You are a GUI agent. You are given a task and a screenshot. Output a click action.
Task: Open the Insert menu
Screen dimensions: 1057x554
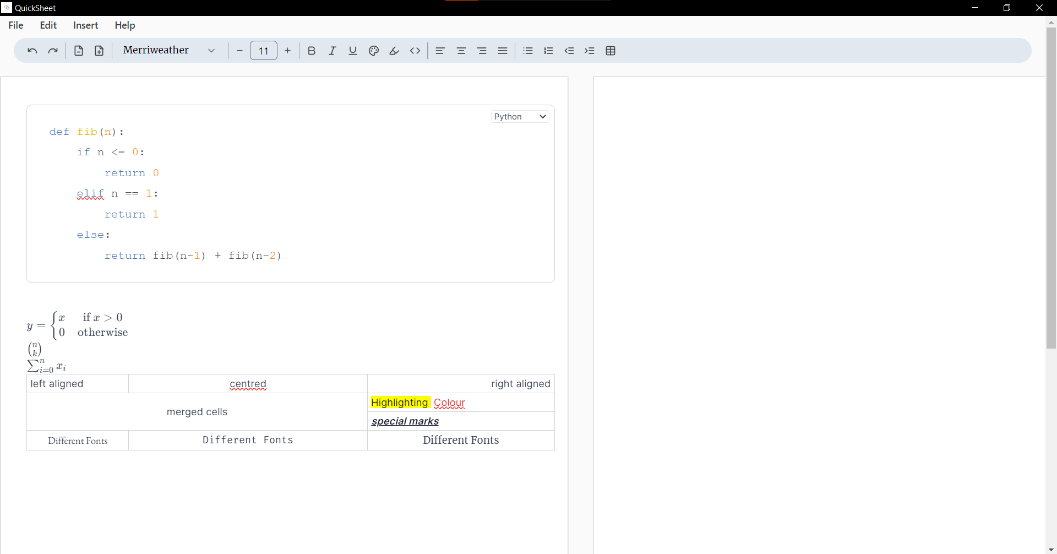tap(85, 25)
